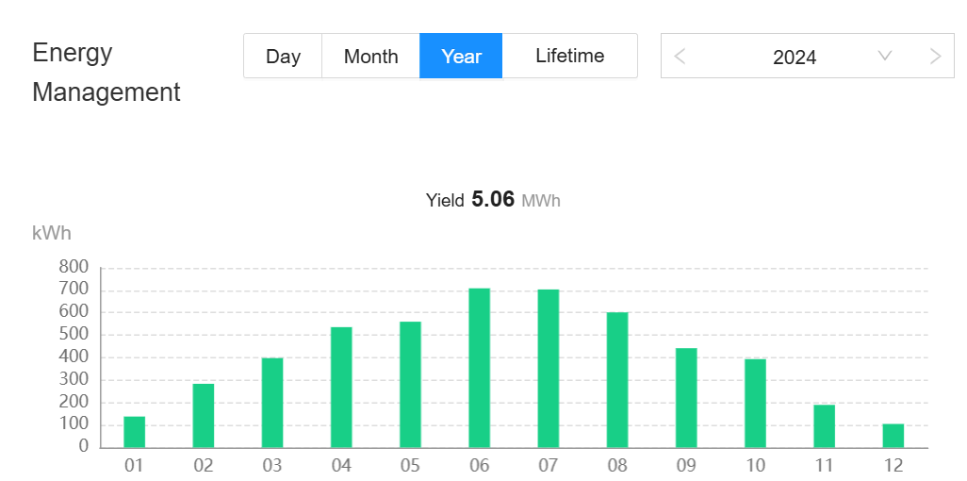Open the year picker dropdown chevron

[884, 57]
